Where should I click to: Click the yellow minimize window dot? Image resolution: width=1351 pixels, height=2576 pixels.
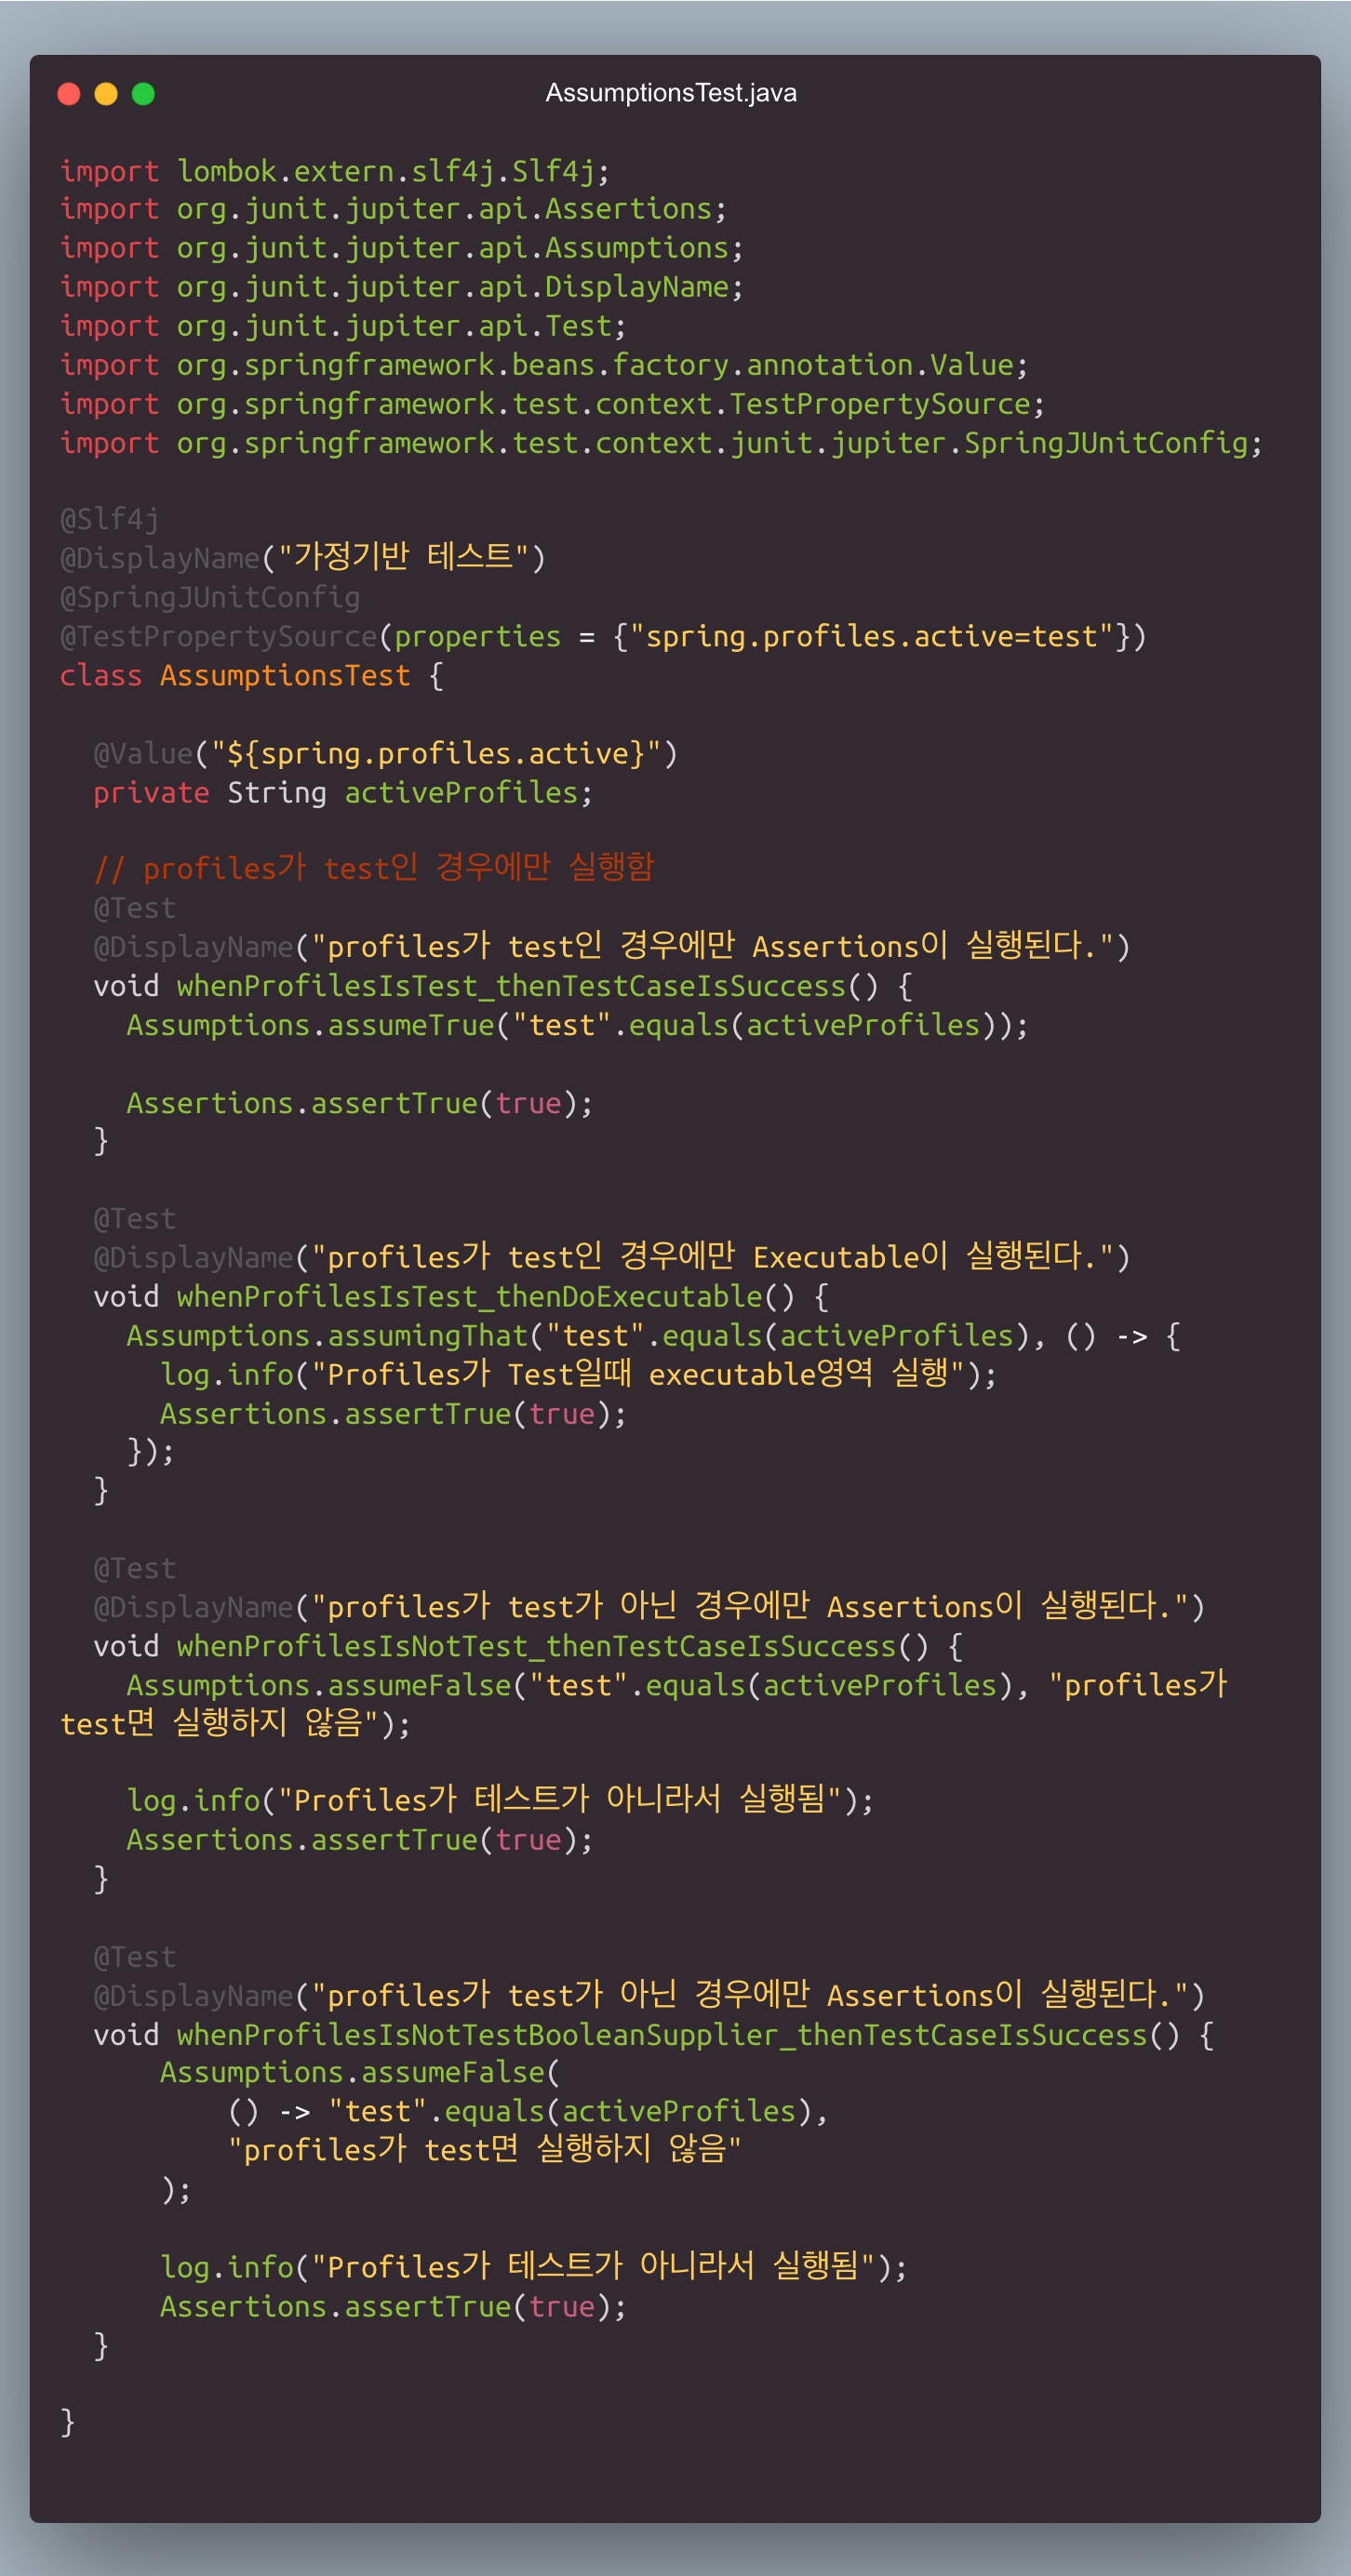(x=106, y=94)
